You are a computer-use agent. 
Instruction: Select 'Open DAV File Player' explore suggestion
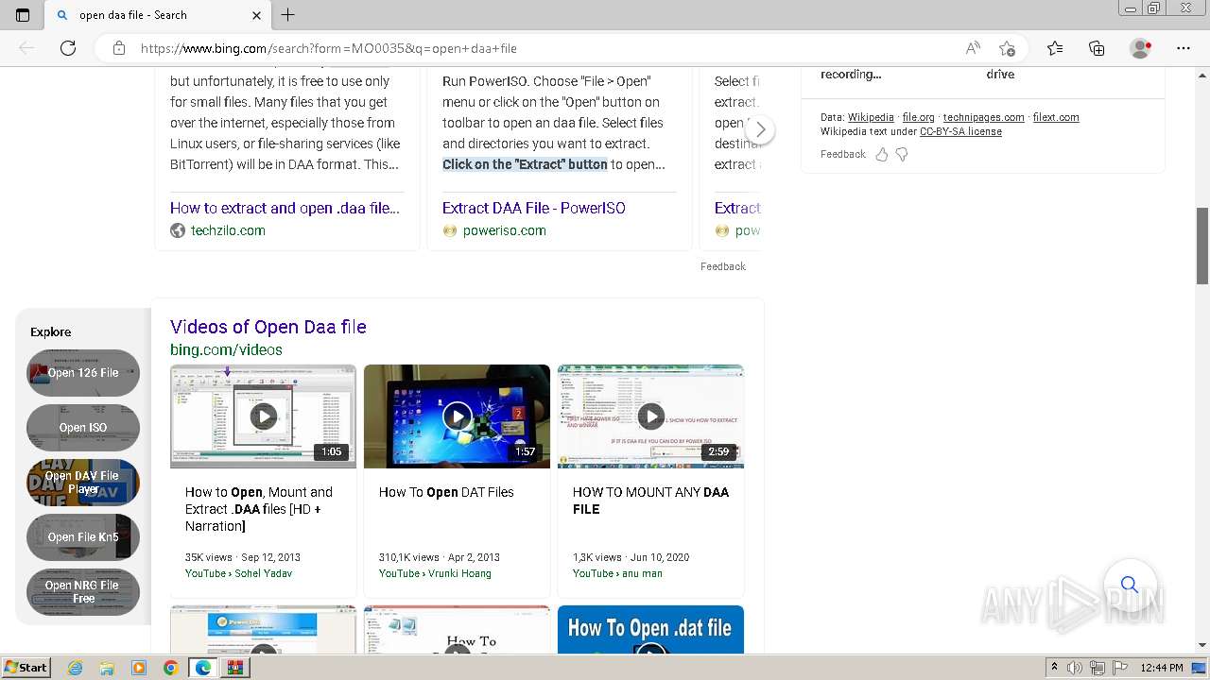(x=83, y=483)
